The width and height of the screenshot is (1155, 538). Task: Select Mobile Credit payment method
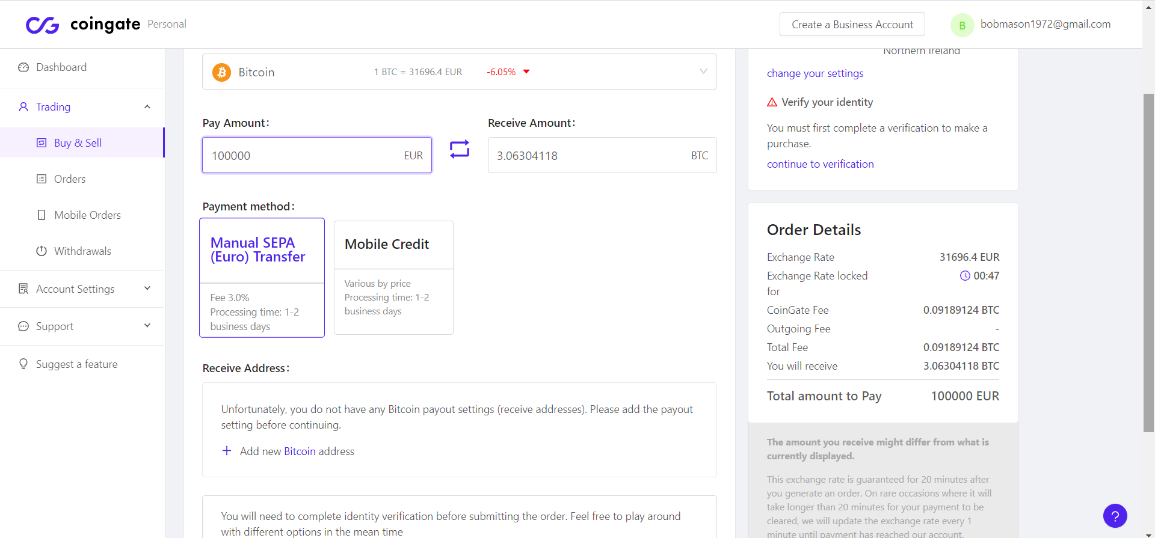pyautogui.click(x=393, y=278)
